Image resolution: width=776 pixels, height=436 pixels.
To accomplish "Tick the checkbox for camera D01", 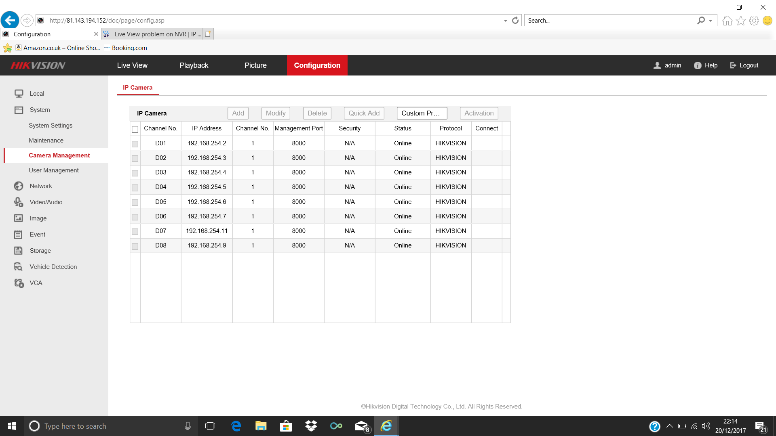I will [x=135, y=144].
